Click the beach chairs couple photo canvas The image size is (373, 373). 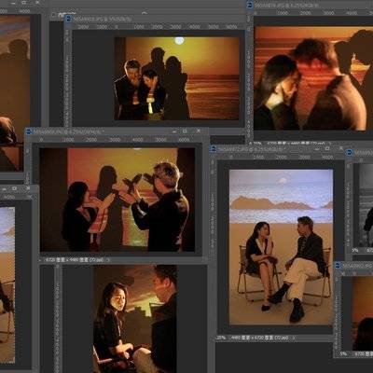pos(281,247)
